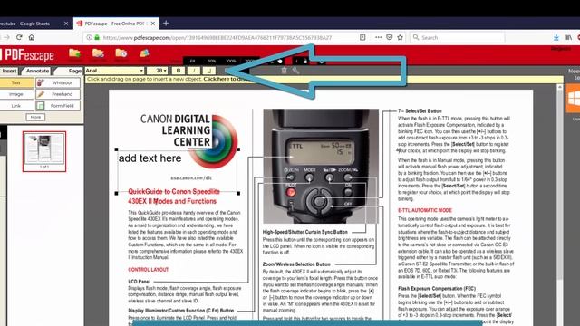Viewport: 580px width, 326px height.
Task: Select the hand pan tool
Action: (x=280, y=61)
